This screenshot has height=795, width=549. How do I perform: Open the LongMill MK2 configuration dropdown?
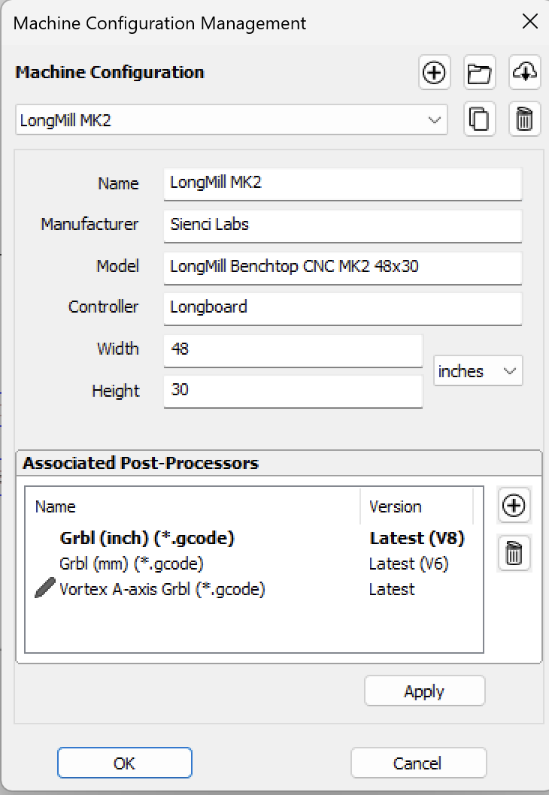pos(232,120)
